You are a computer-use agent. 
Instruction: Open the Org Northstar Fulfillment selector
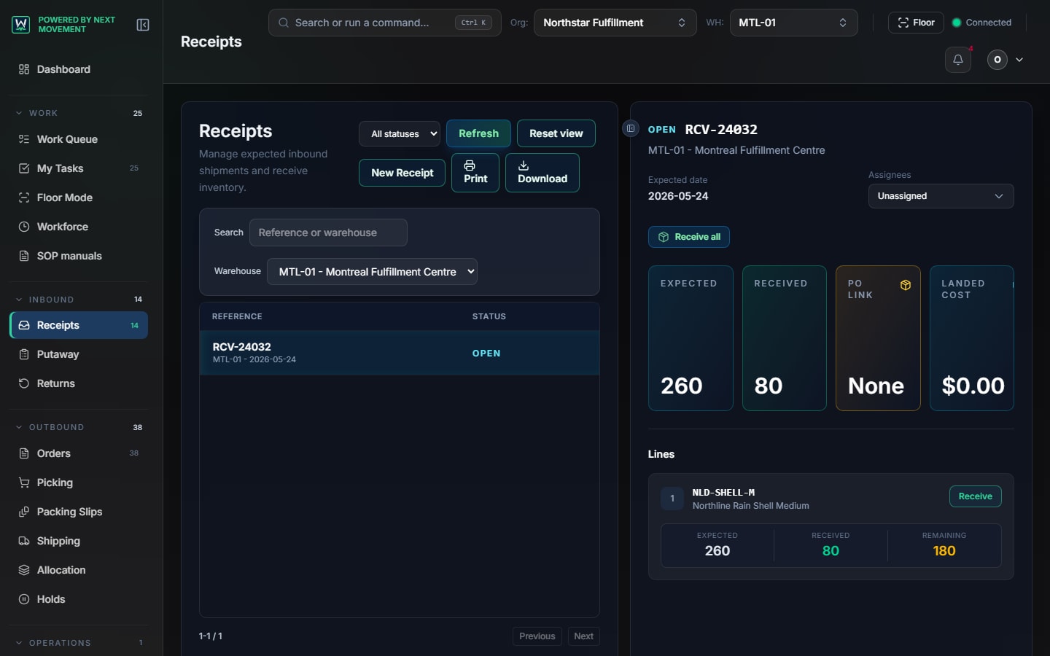615,23
